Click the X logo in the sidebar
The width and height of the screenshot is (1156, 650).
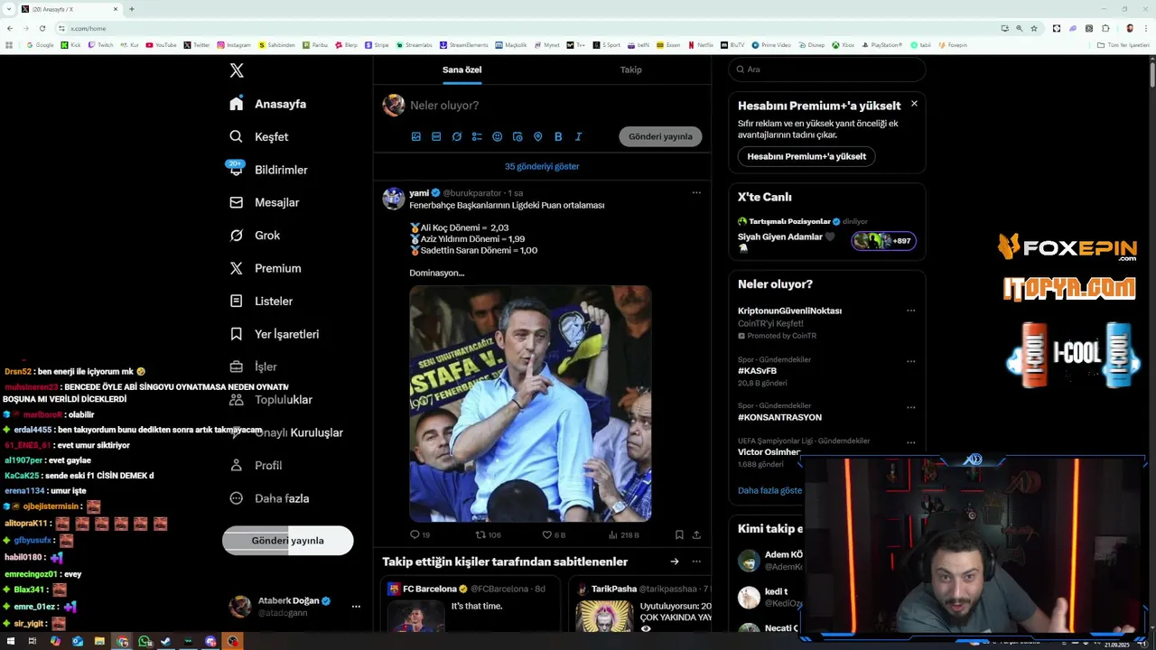[x=237, y=70]
